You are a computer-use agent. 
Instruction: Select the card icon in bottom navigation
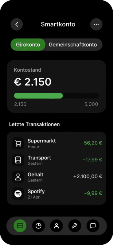[20, 226]
